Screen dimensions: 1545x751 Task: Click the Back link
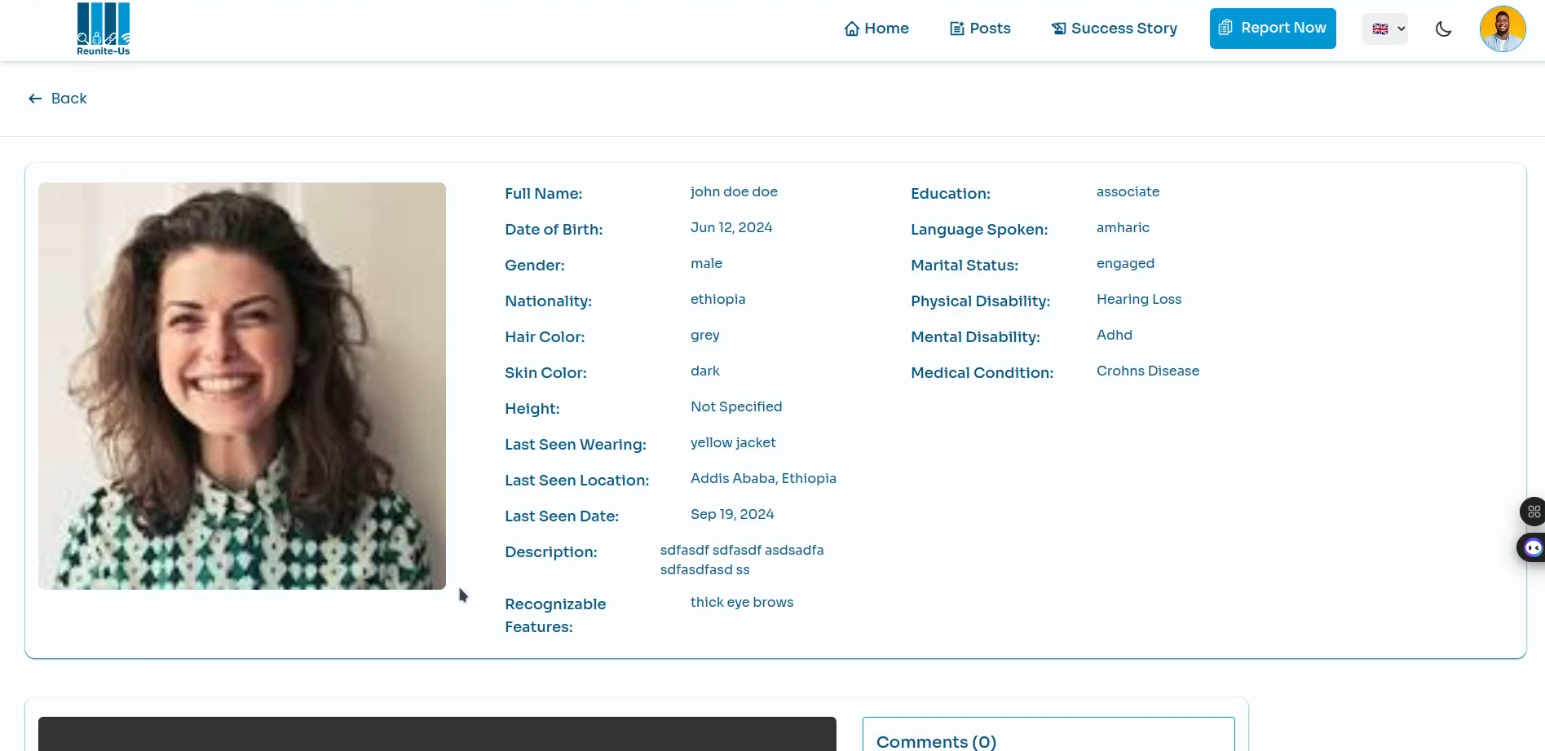click(57, 99)
